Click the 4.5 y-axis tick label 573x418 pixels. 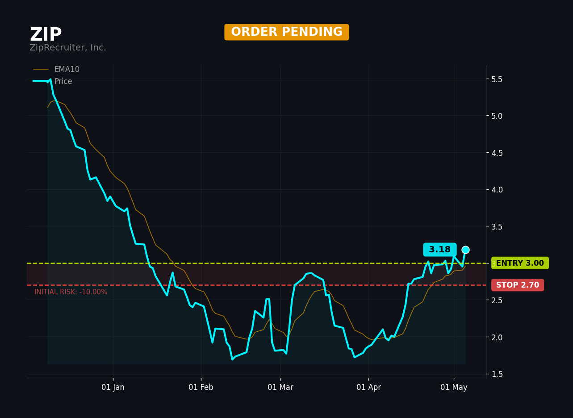pos(497,153)
